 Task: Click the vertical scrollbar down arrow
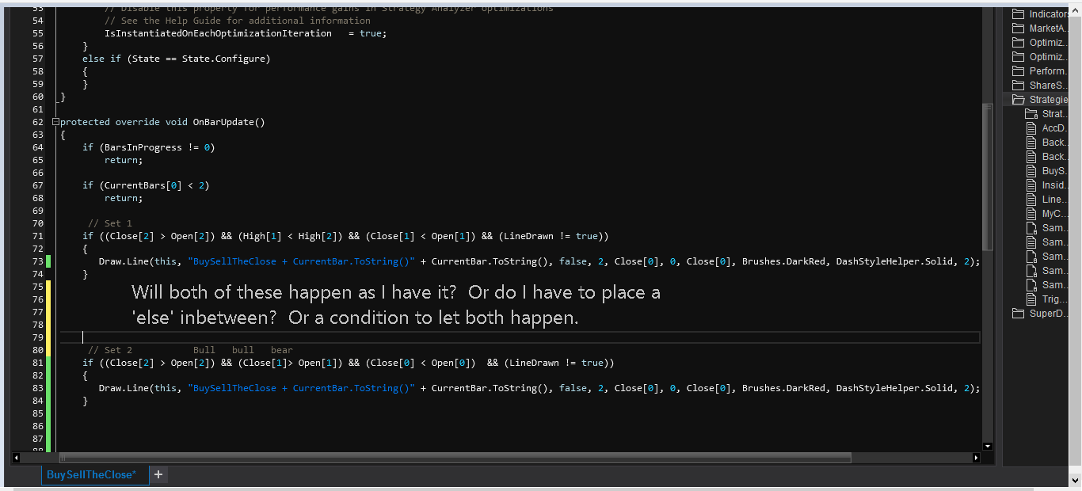987,446
